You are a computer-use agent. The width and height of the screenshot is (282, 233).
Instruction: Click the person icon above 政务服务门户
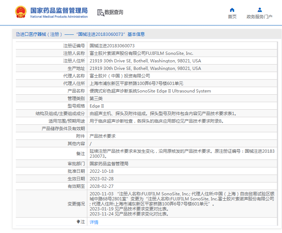click(x=259, y=10)
